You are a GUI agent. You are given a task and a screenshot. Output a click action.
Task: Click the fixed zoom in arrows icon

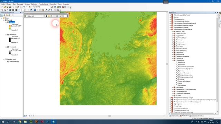[13, 10]
